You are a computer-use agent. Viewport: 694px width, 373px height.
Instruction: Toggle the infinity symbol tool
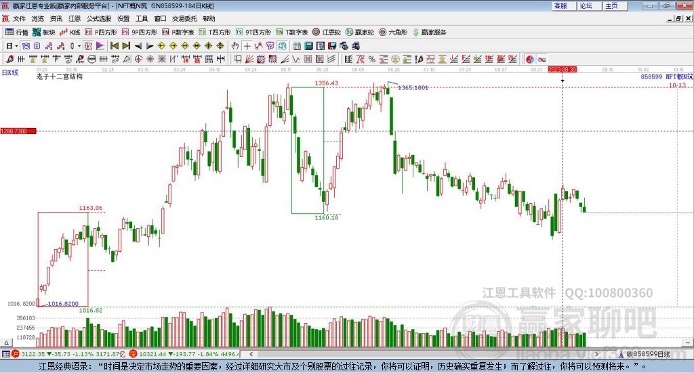tap(542, 59)
